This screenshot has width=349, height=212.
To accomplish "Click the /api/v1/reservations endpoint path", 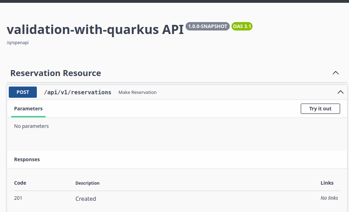I will pyautogui.click(x=78, y=92).
